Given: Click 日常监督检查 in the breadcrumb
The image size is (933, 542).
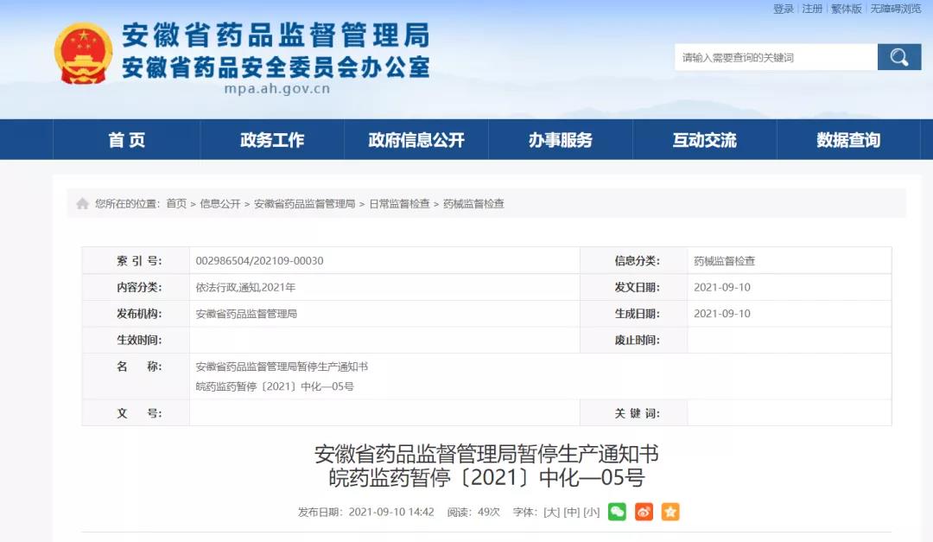Looking at the screenshot, I should pos(399,204).
